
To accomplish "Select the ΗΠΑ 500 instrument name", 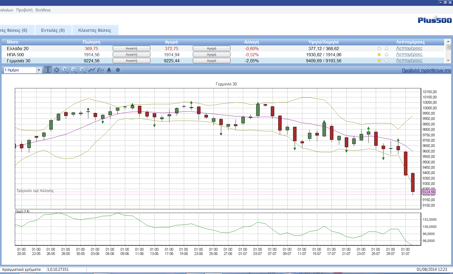I will point(15,55).
